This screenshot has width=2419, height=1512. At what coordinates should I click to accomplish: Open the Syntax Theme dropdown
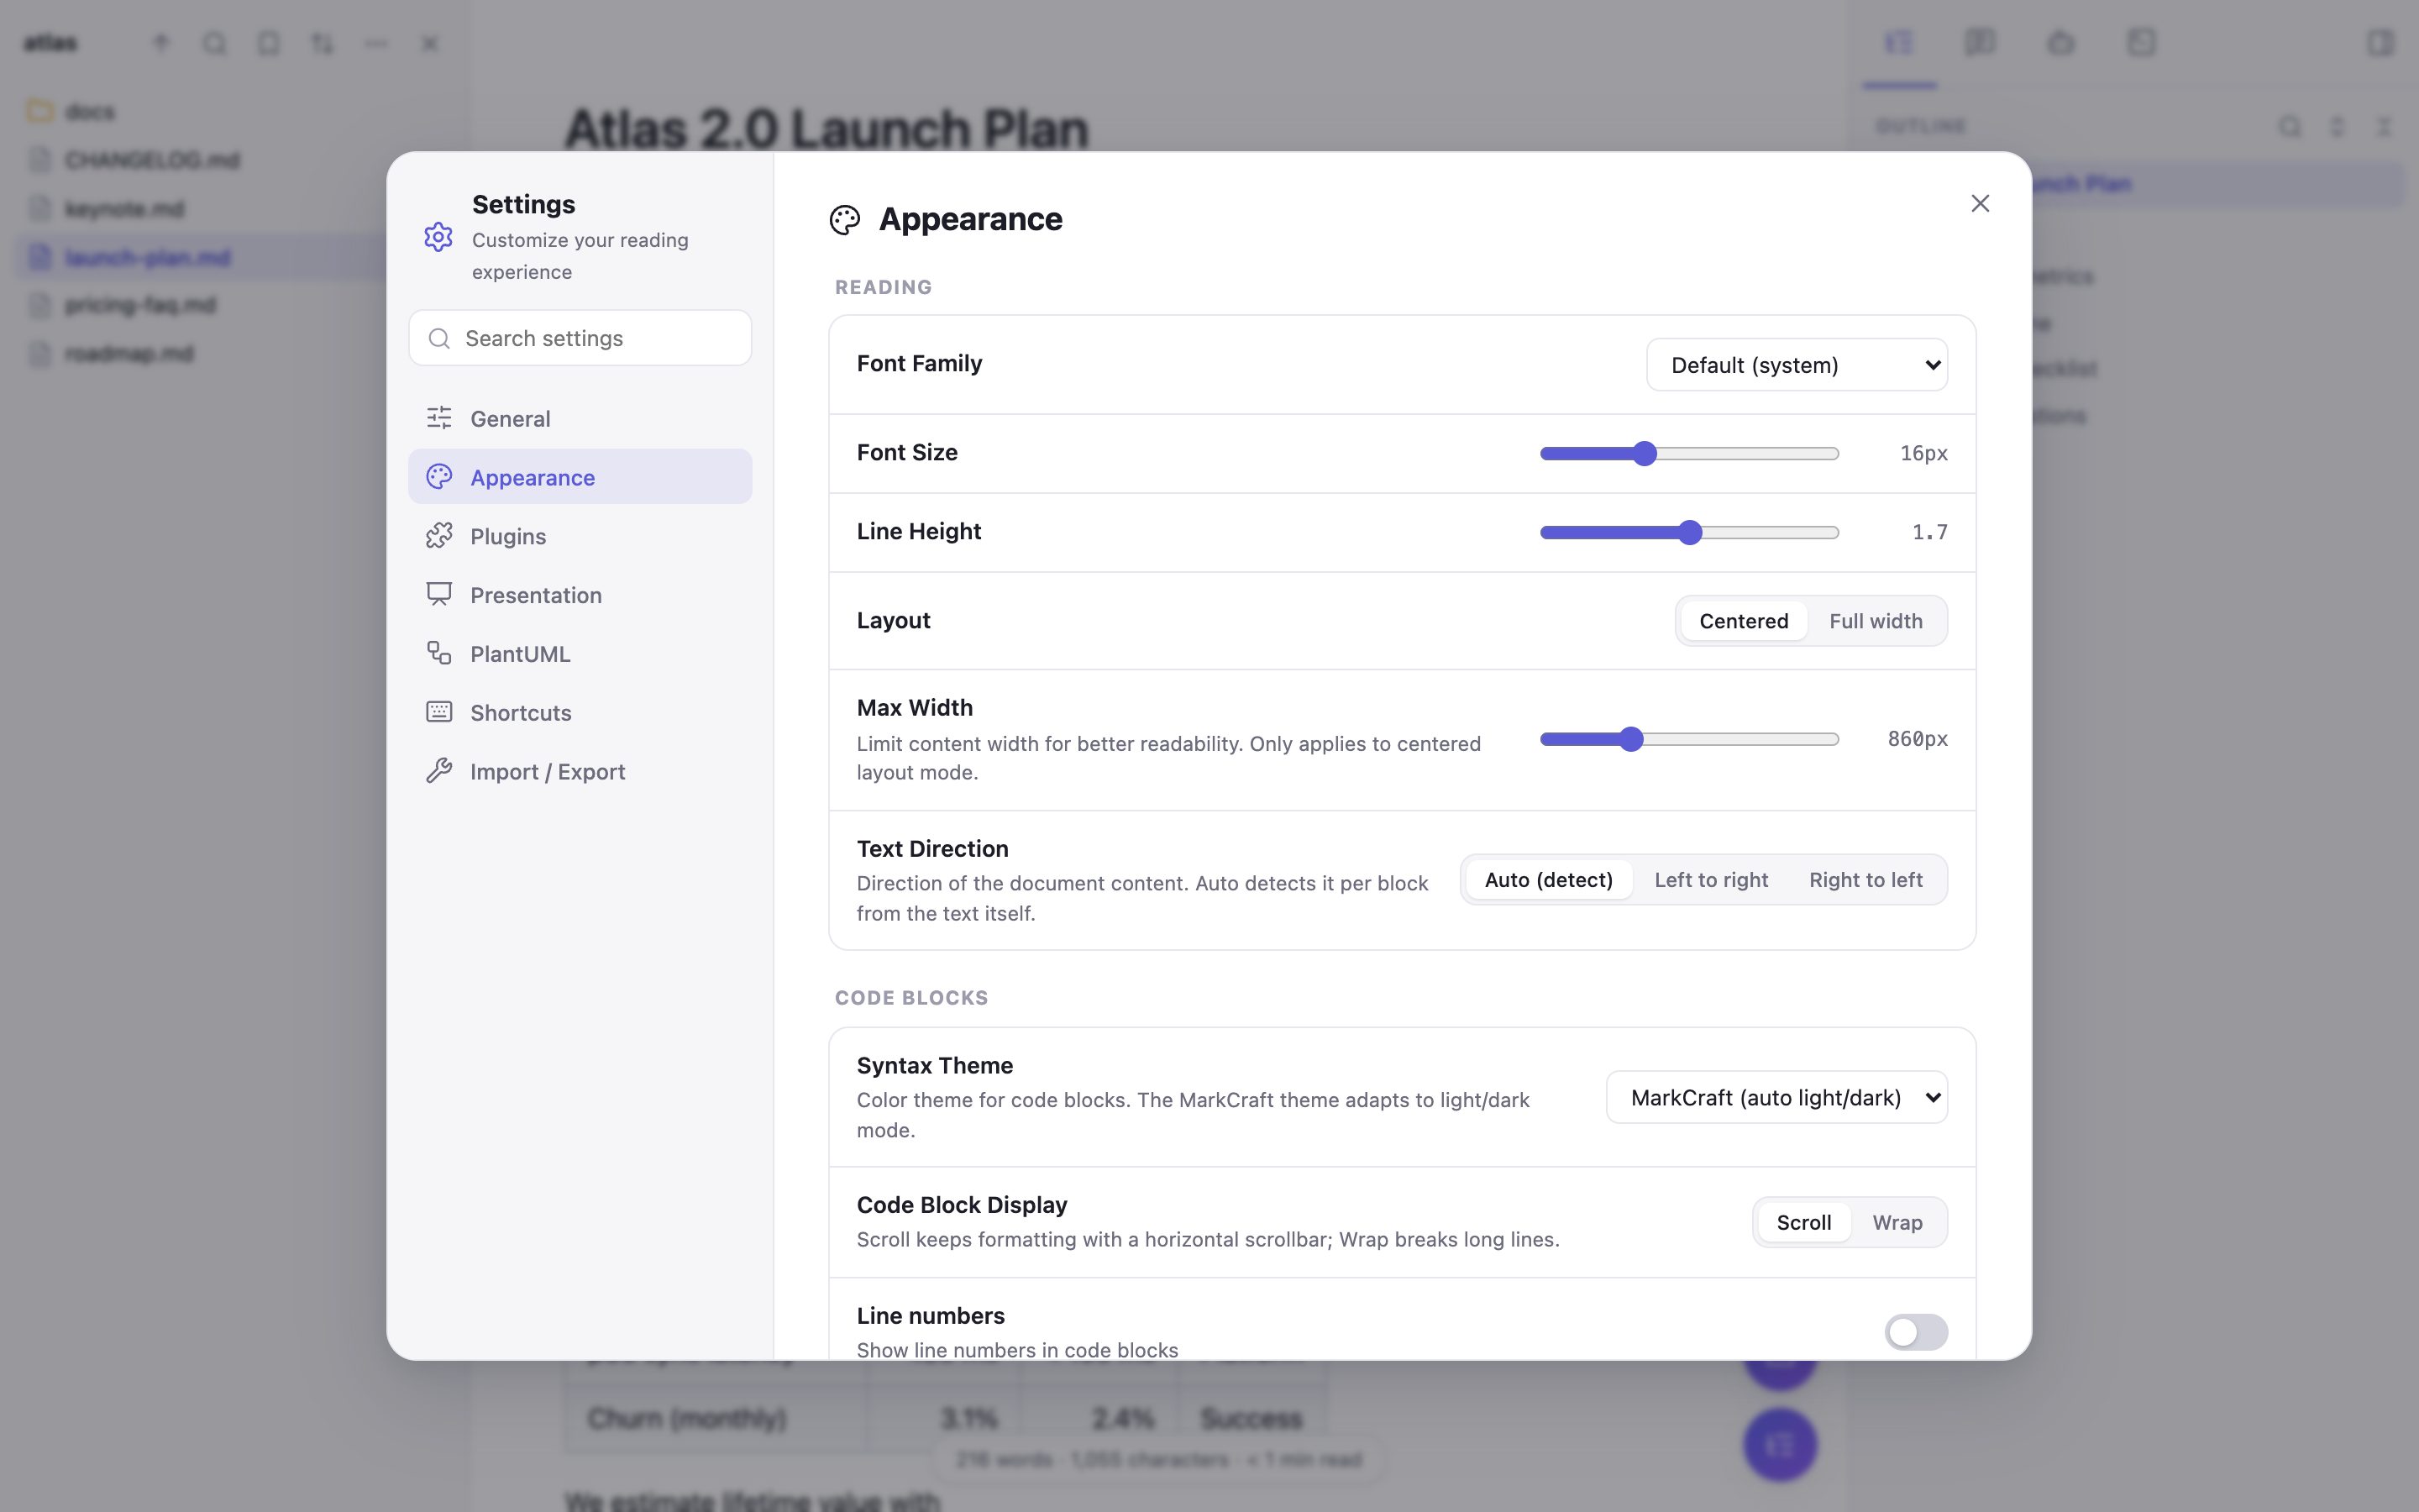pos(1776,1097)
